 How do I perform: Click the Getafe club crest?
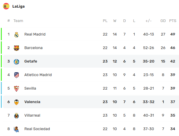pyautogui.click(x=16, y=61)
